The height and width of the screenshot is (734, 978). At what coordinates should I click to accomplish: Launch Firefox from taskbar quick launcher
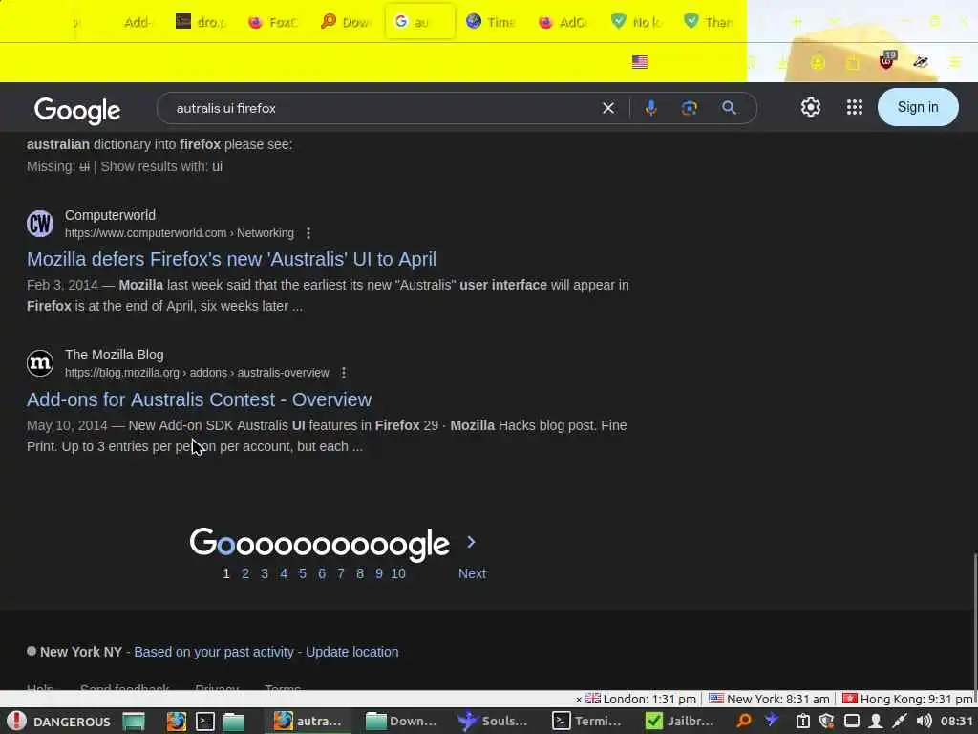click(176, 721)
